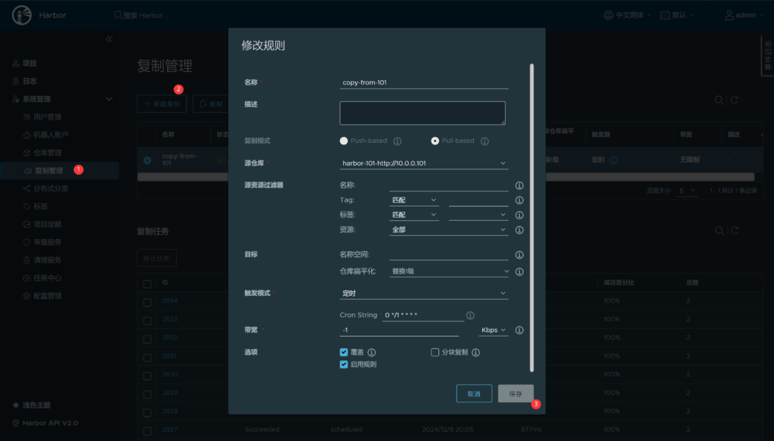
Task: Open 分布式分发 in sidebar
Action: coord(51,188)
